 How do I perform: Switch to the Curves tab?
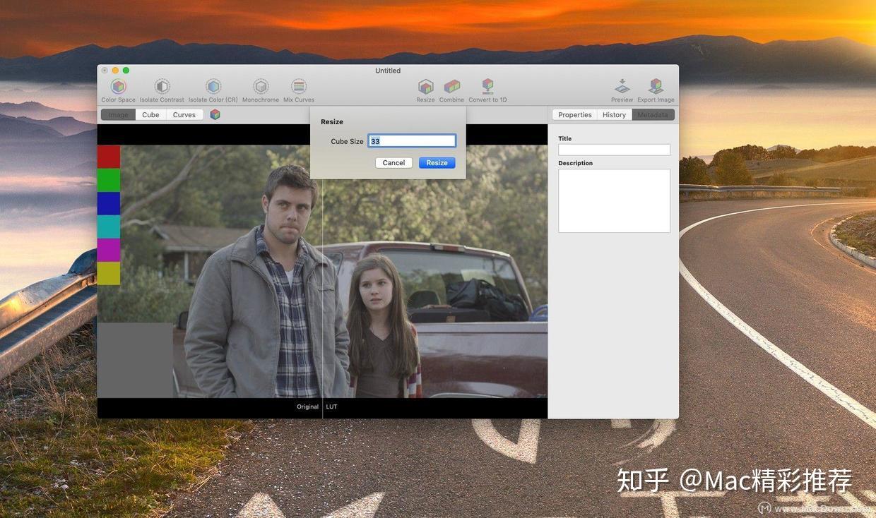[184, 114]
